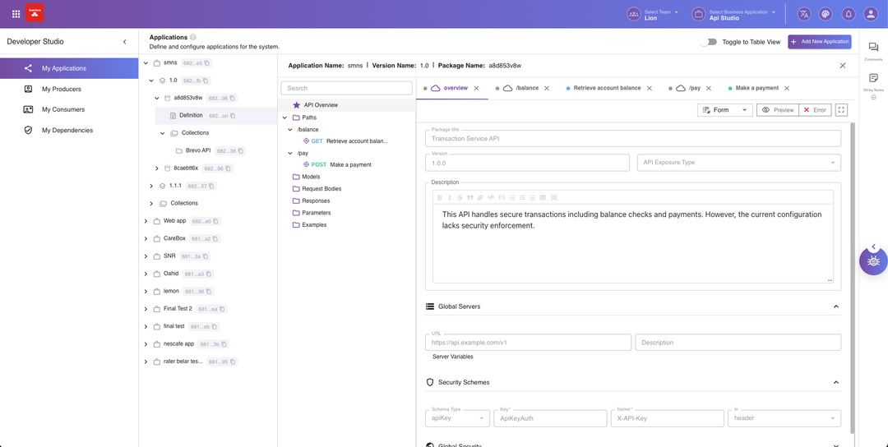Screen dimensions: 888x447
Task: Click Add New Application button
Action: click(819, 42)
